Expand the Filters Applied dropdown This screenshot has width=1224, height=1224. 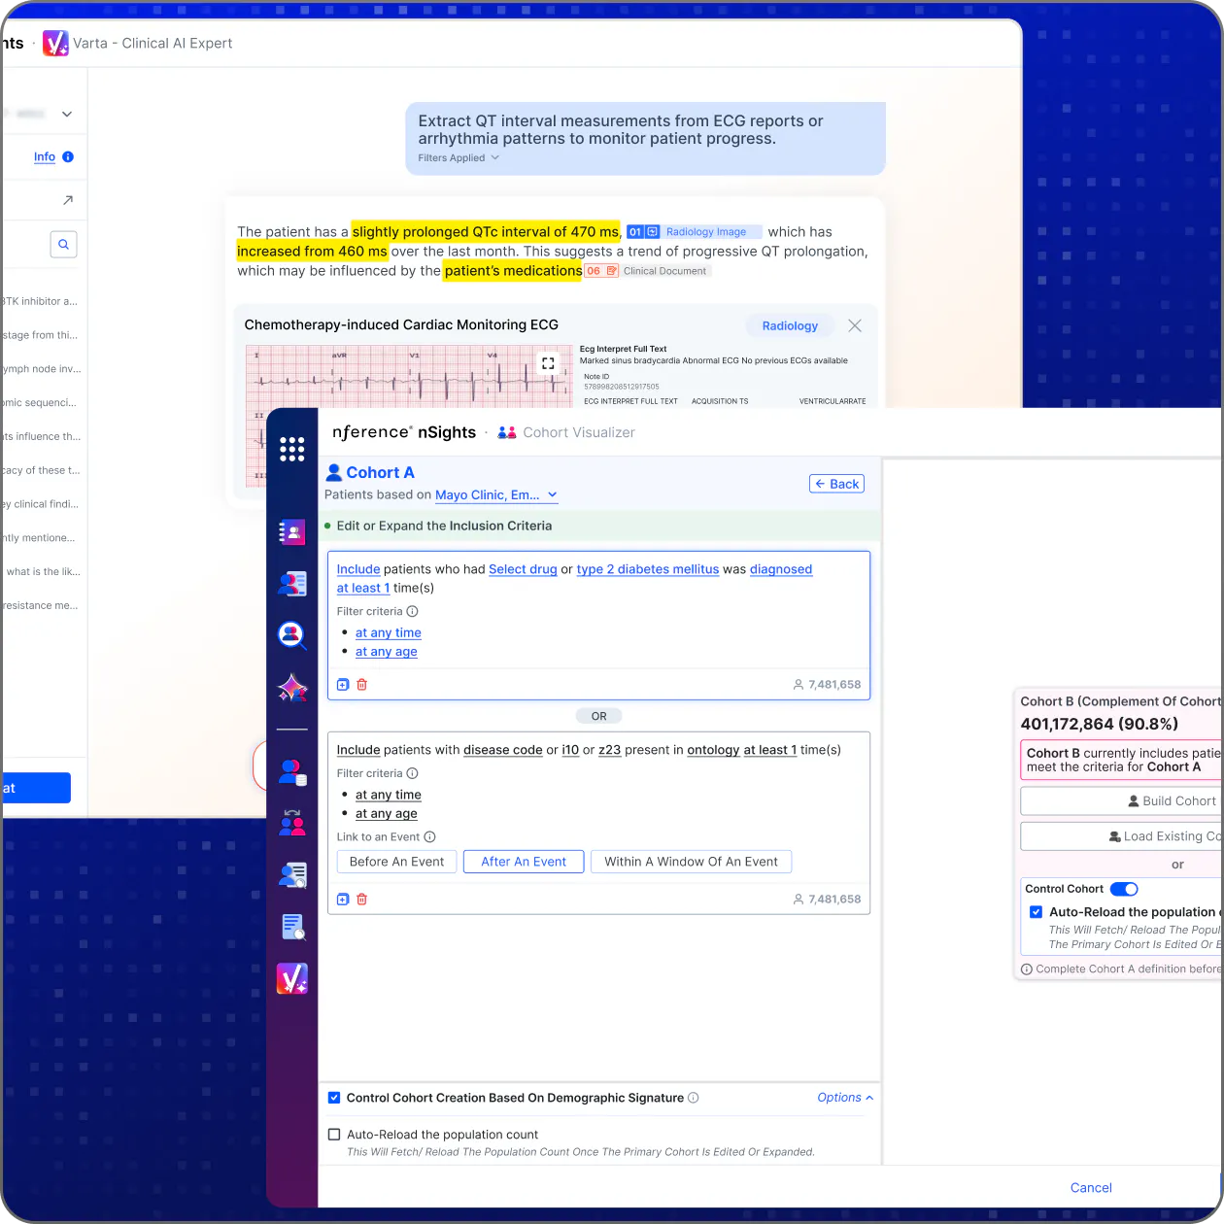tap(459, 158)
